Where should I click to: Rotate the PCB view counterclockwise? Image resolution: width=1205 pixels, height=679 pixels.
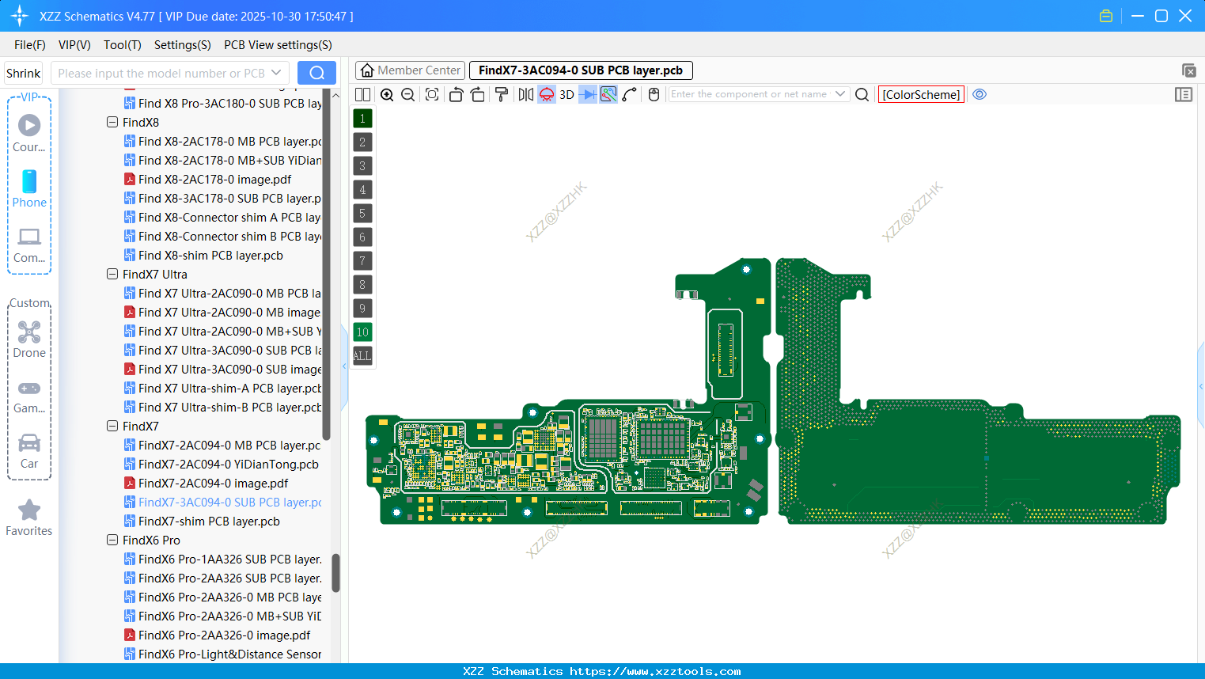tap(456, 94)
